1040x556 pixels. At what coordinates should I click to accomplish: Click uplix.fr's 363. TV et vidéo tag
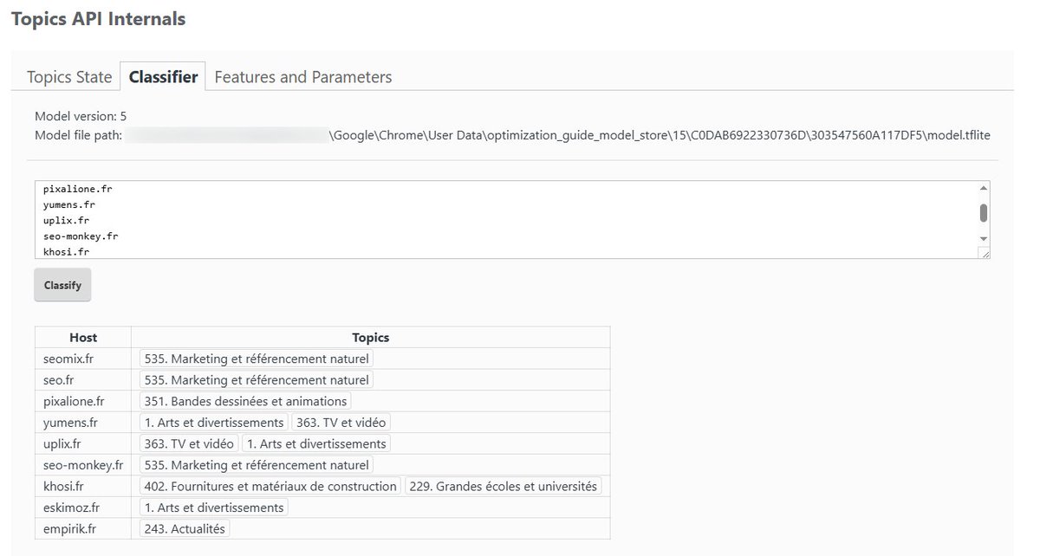(189, 443)
